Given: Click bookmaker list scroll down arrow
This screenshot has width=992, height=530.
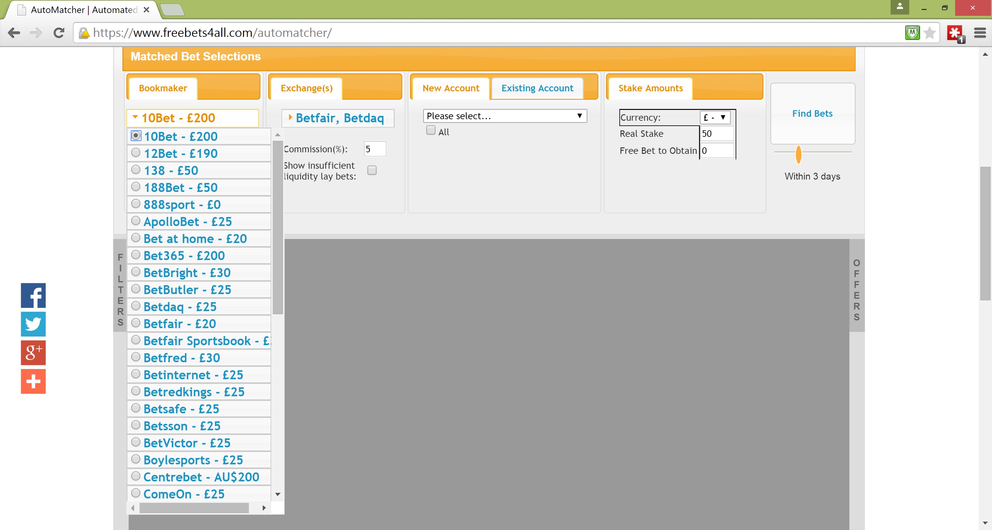Looking at the screenshot, I should coord(278,494).
